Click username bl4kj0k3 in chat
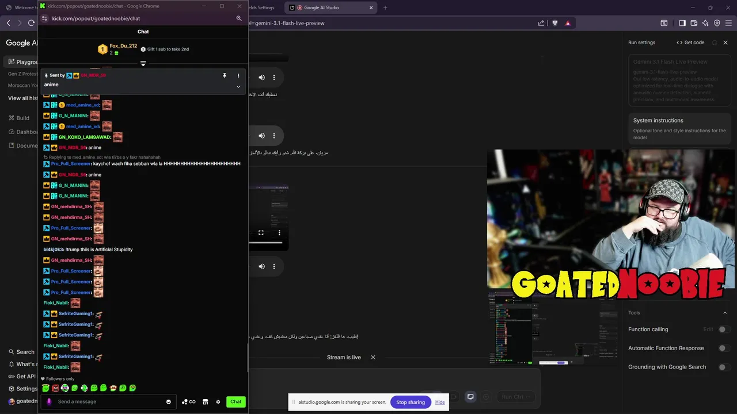The image size is (737, 414). [53, 250]
